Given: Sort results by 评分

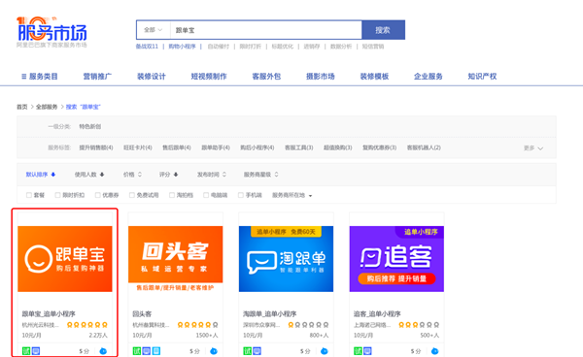Looking at the screenshot, I should point(168,175).
